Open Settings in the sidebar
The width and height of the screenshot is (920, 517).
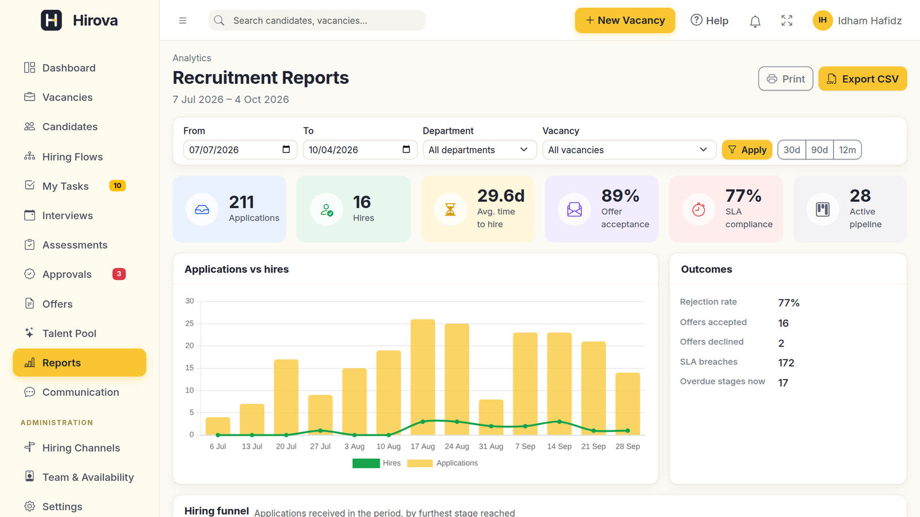(x=79, y=506)
